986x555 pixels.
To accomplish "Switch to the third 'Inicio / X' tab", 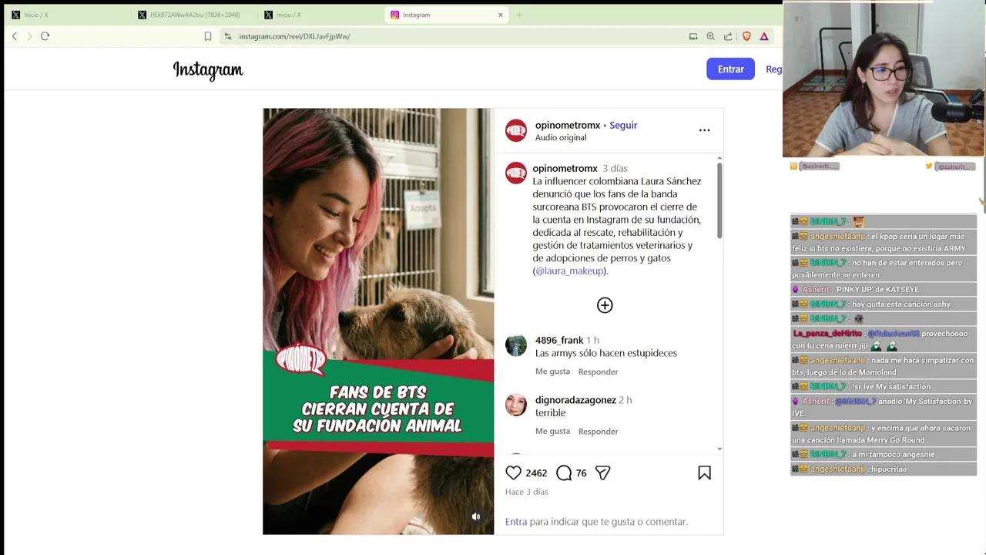I will [320, 15].
